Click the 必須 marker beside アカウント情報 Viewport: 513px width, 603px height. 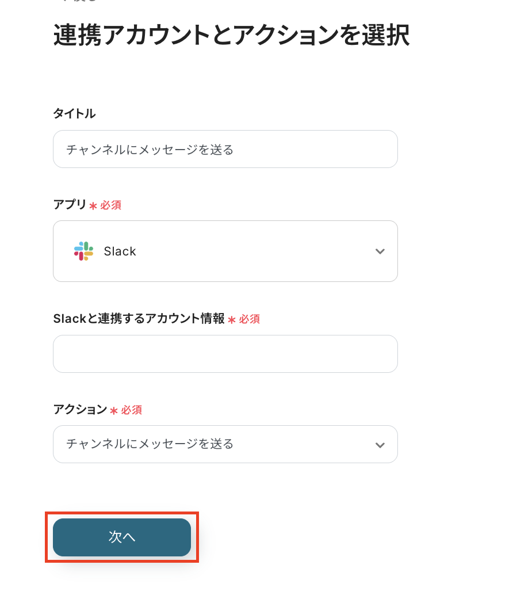(x=250, y=319)
